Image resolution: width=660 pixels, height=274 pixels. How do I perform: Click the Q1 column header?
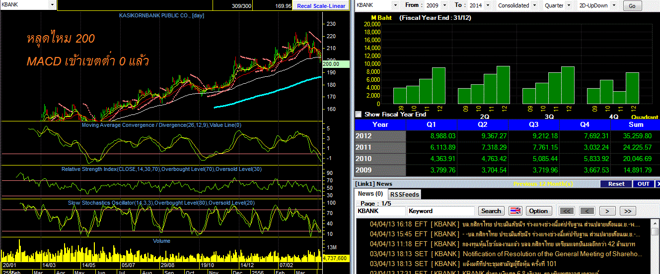[432, 124]
